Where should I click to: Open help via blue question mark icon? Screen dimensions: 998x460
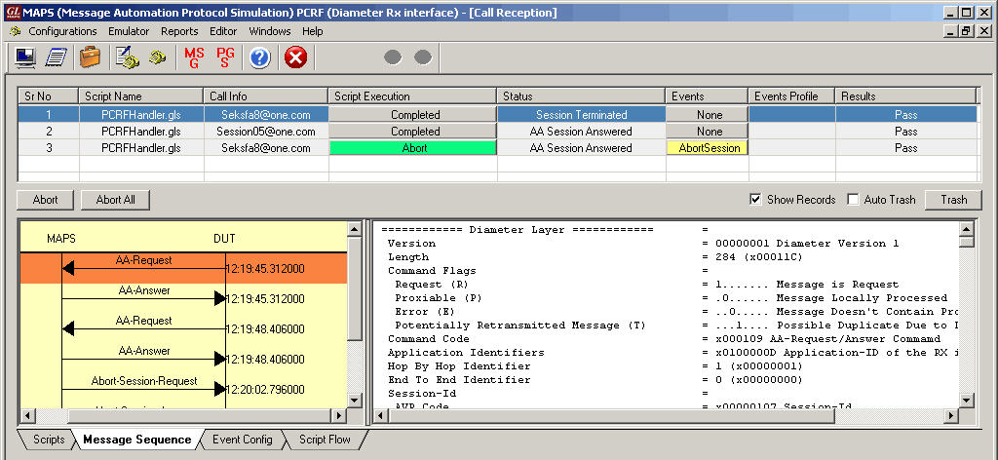point(259,57)
